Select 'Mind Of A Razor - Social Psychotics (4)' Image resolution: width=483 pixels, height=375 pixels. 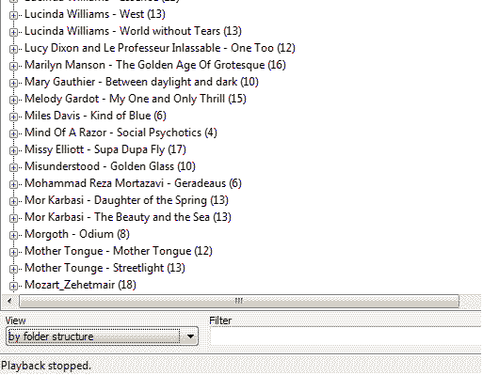click(121, 133)
